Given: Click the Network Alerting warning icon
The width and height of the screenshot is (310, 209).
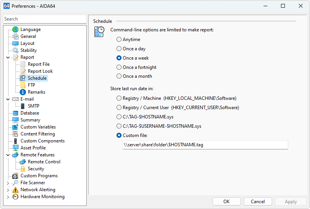Looking at the screenshot, I should (x=15, y=190).
